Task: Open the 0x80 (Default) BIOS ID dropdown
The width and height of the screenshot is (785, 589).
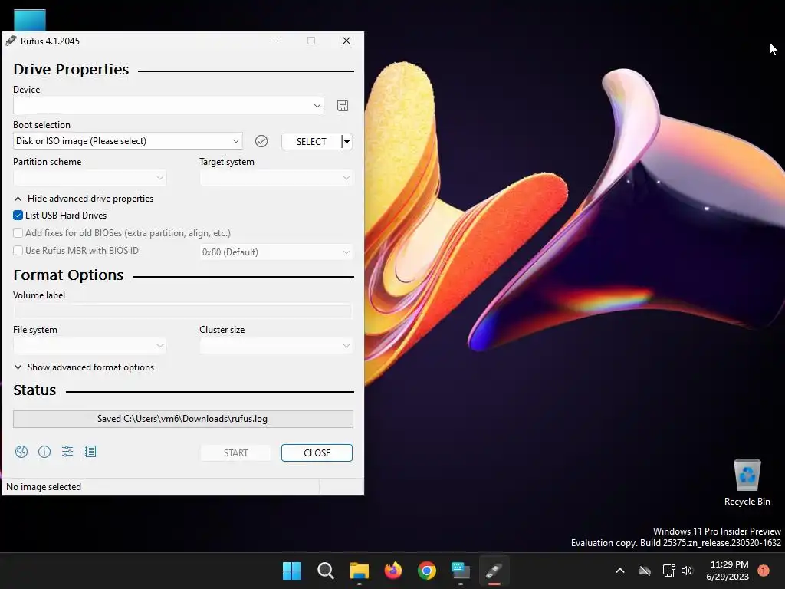Action: pos(276,252)
